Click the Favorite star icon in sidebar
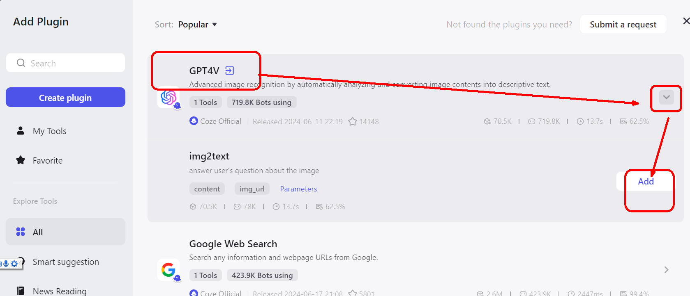This screenshot has width=690, height=296. coord(21,160)
